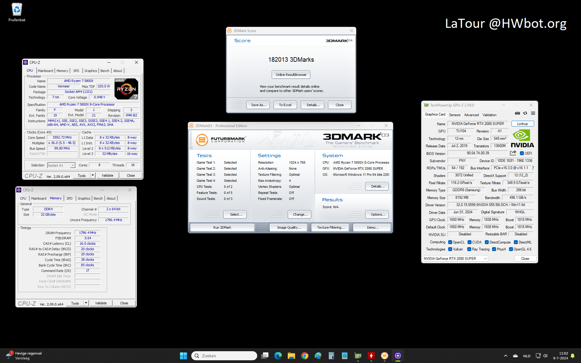
Task: Open the Socket #1 selection dropdown
Action: (x=61, y=165)
